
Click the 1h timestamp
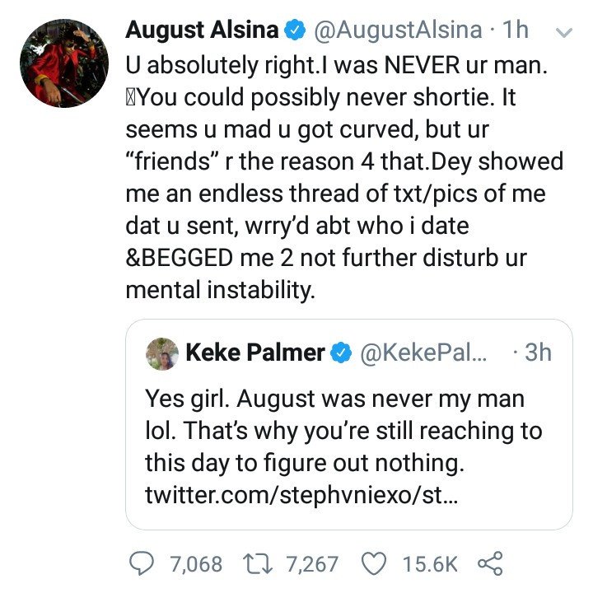click(515, 30)
